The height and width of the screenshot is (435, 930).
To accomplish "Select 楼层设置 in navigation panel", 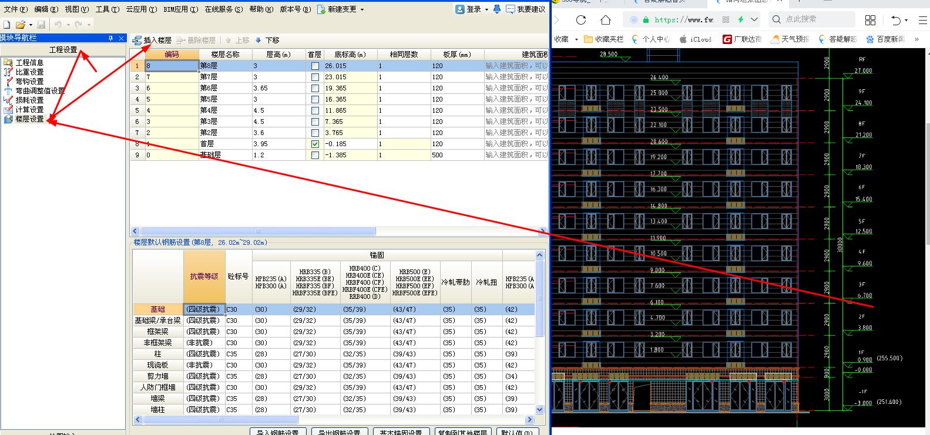I will (x=23, y=119).
